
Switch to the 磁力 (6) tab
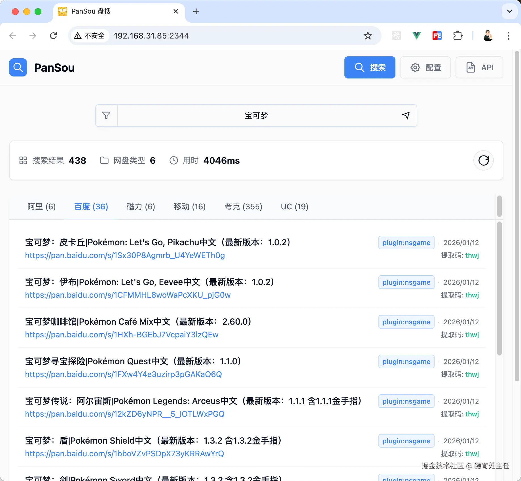pos(141,207)
